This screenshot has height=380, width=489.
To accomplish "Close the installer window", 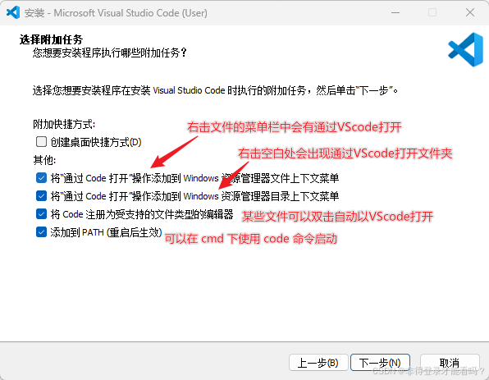I will [469, 13].
